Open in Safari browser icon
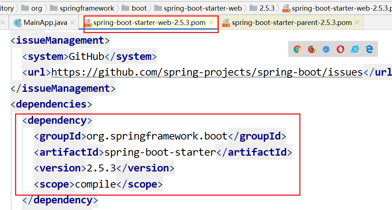Screen dimensions: 392x210 326,49
